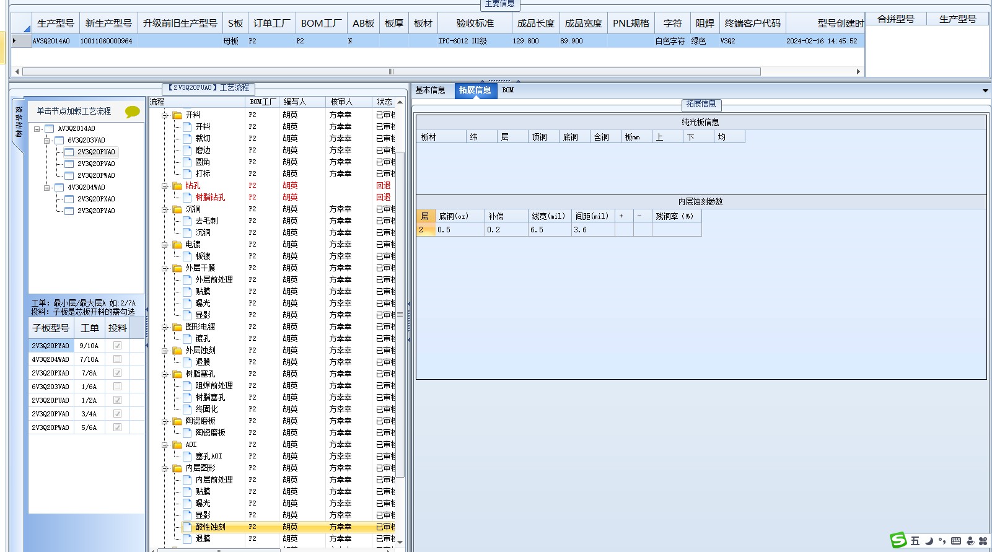Screen dimensions: 992x552
Task: Select the 2V3Q20PYA0 node in structure tree
Action: [x=96, y=211]
